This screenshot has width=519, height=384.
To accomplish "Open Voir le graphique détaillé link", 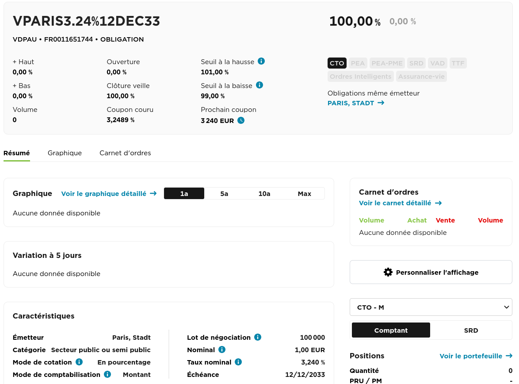I will click(x=109, y=193).
